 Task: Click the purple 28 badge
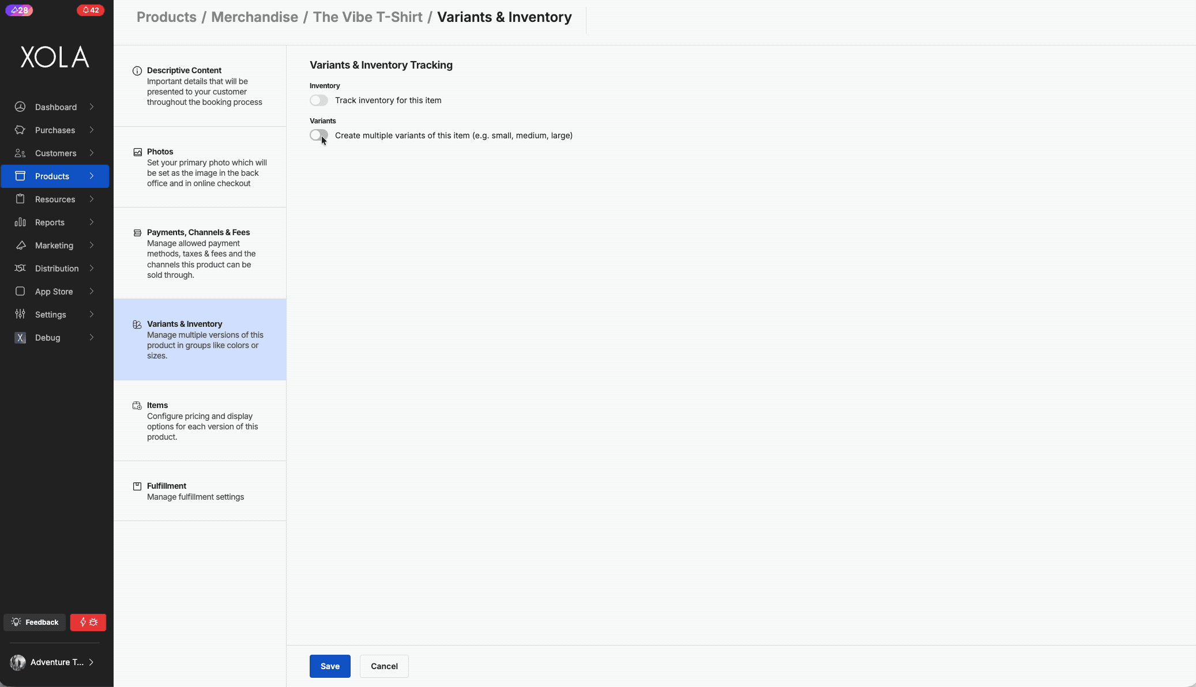click(19, 10)
